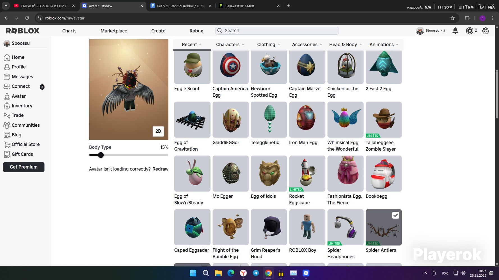499x280 pixels.
Task: Select the Grim Reaper's Hood thumbnail
Action: point(269,227)
